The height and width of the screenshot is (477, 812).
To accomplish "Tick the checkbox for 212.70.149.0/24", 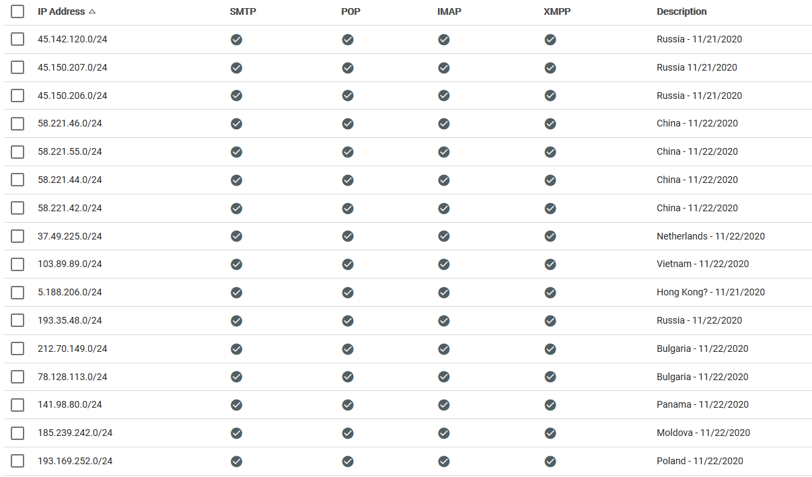I will pyautogui.click(x=17, y=348).
